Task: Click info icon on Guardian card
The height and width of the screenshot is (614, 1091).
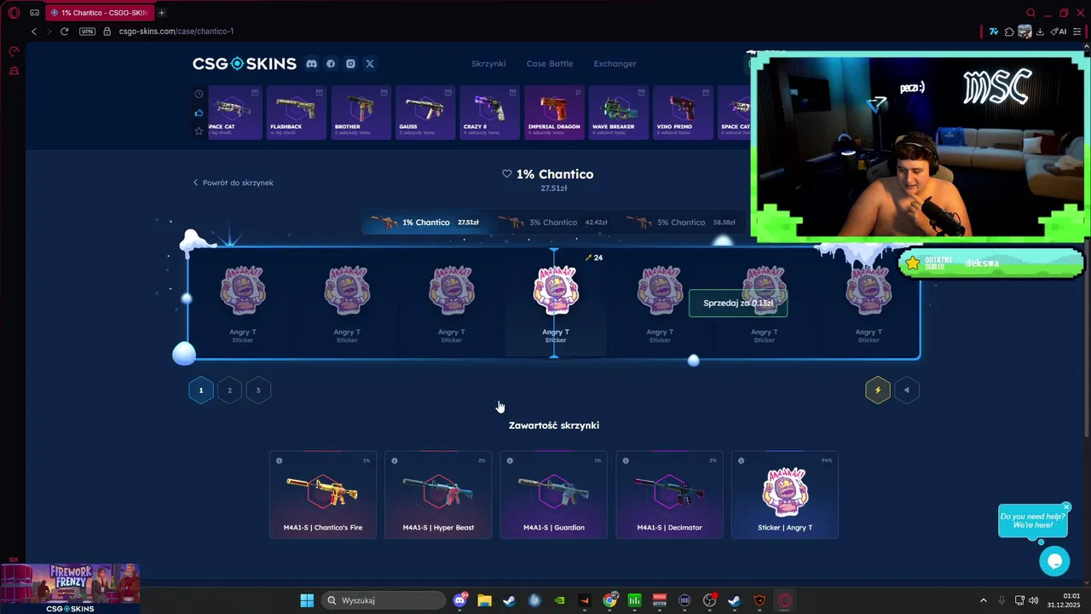Action: point(510,460)
